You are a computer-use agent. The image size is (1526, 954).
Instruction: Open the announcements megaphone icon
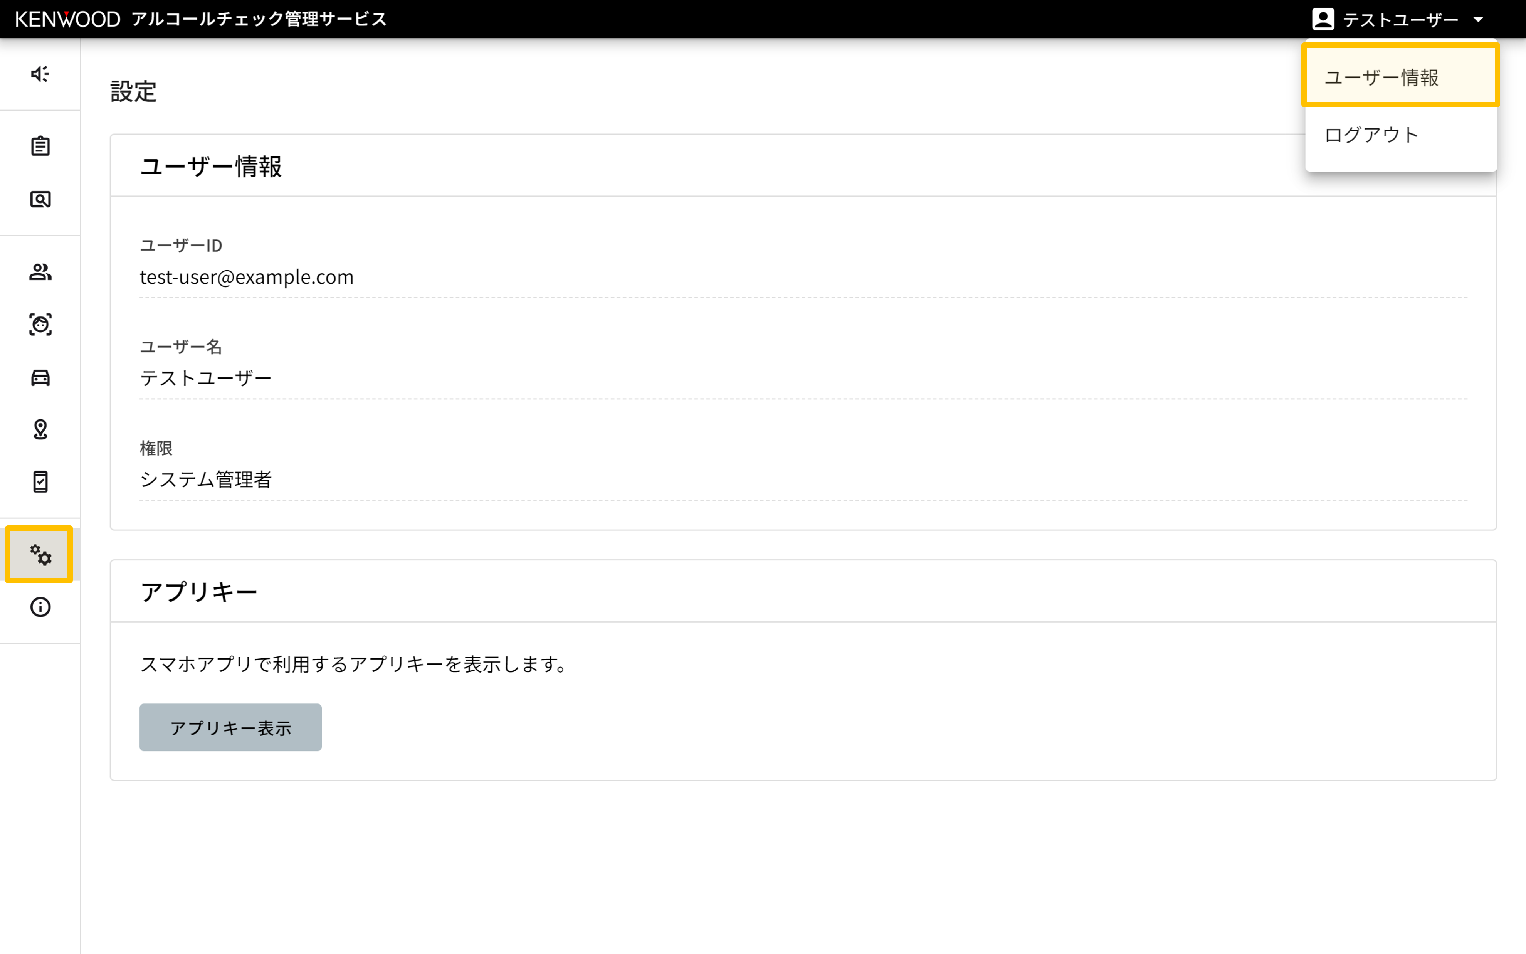(40, 74)
